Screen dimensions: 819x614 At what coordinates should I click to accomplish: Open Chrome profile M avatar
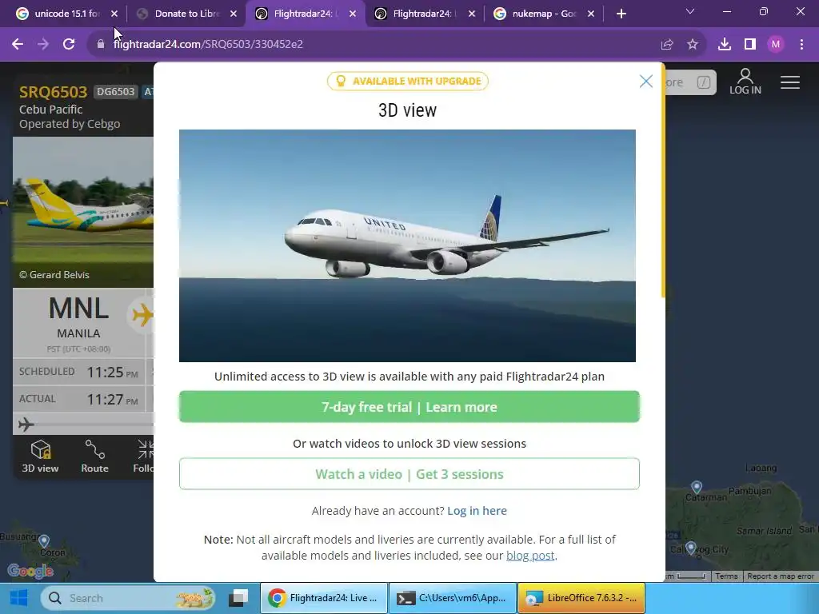pyautogui.click(x=776, y=45)
